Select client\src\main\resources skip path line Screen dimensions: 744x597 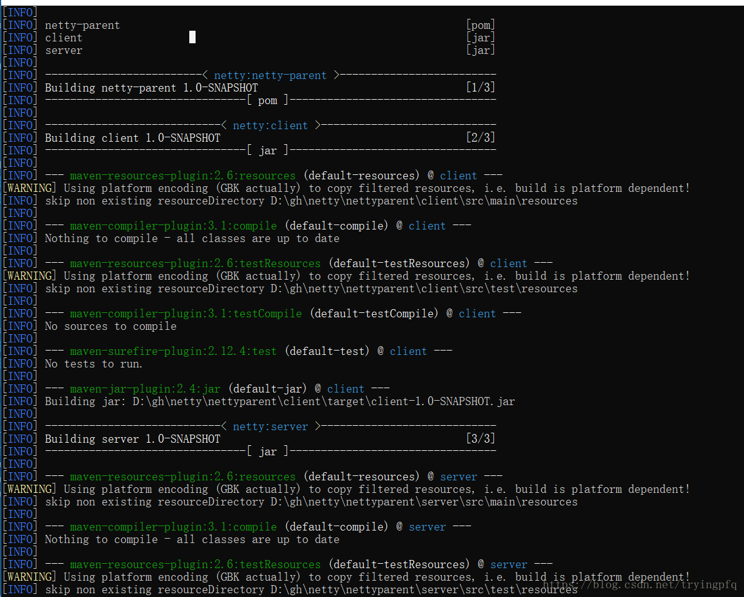[x=312, y=201]
